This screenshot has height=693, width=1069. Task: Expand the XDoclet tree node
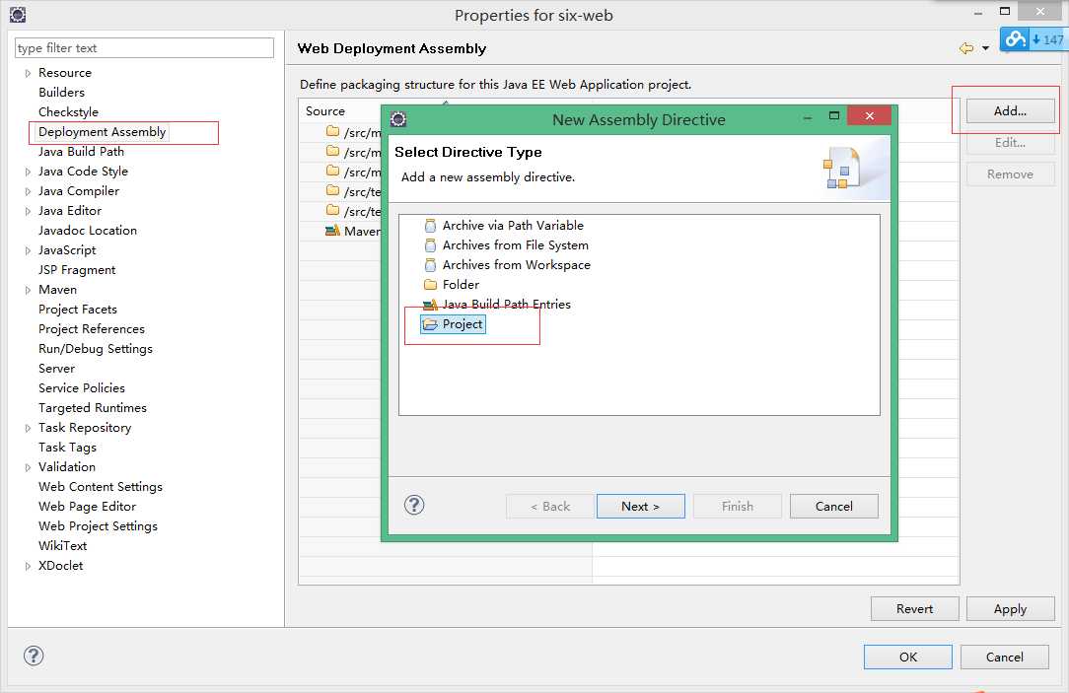pos(28,566)
